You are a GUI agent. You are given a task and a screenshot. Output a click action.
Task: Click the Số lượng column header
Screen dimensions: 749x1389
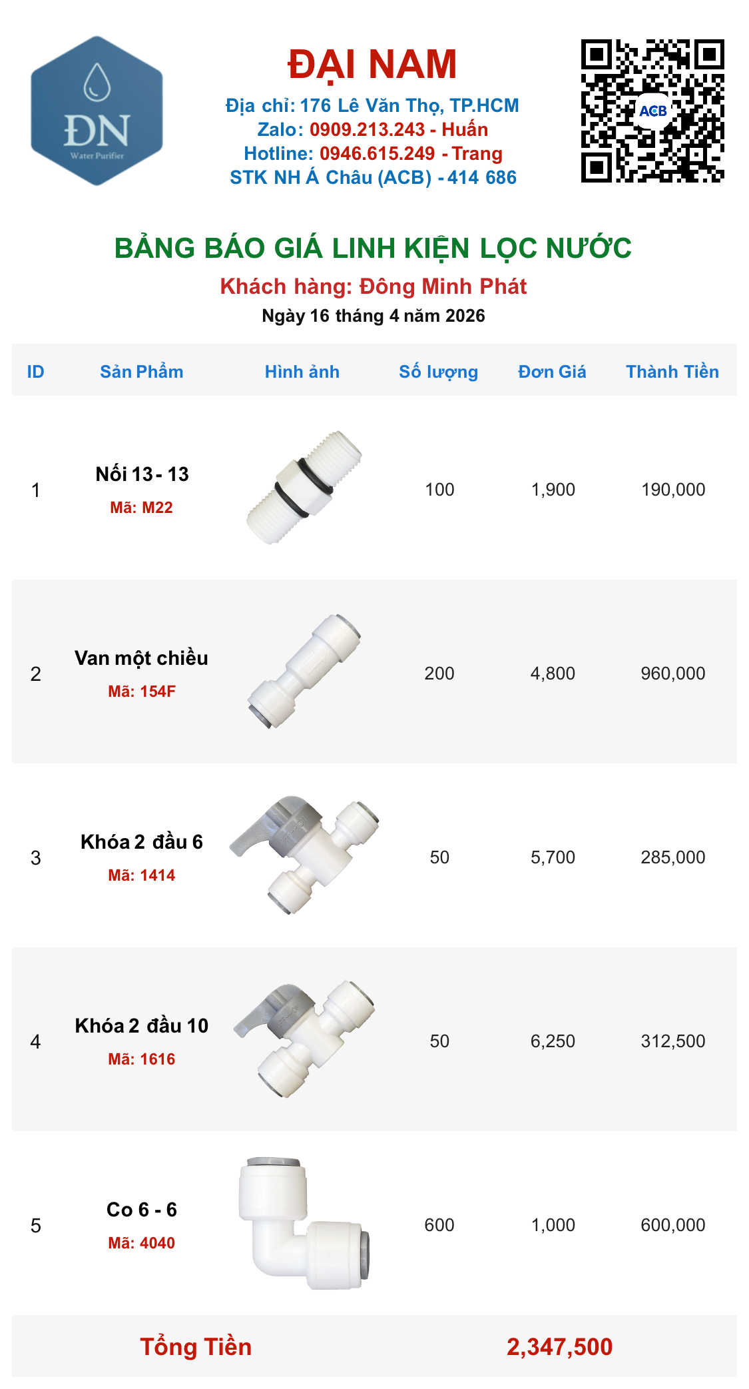click(x=439, y=372)
